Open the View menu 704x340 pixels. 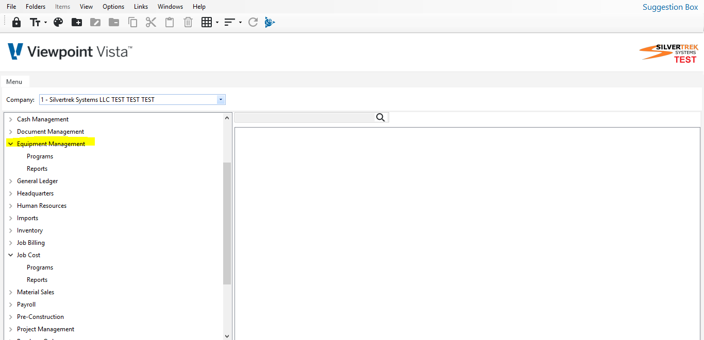click(87, 7)
